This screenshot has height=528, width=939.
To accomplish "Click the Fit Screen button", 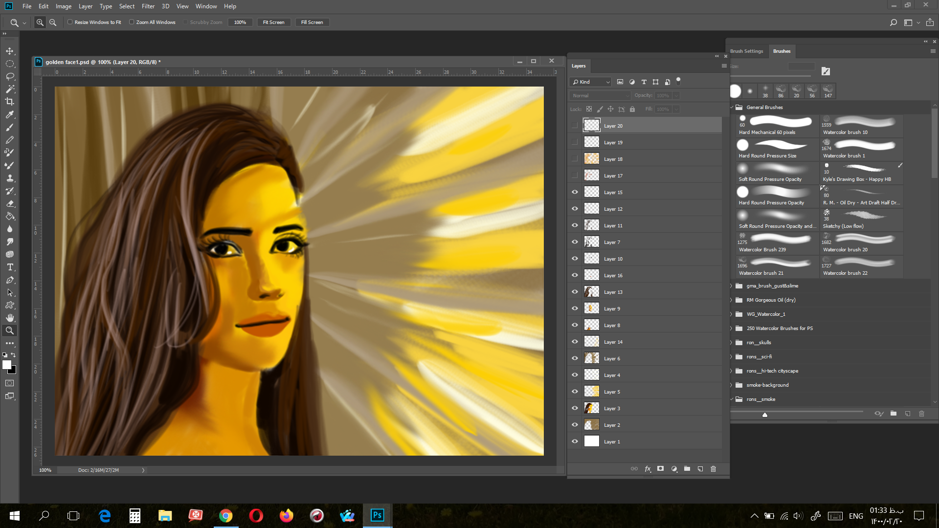I will tap(274, 22).
